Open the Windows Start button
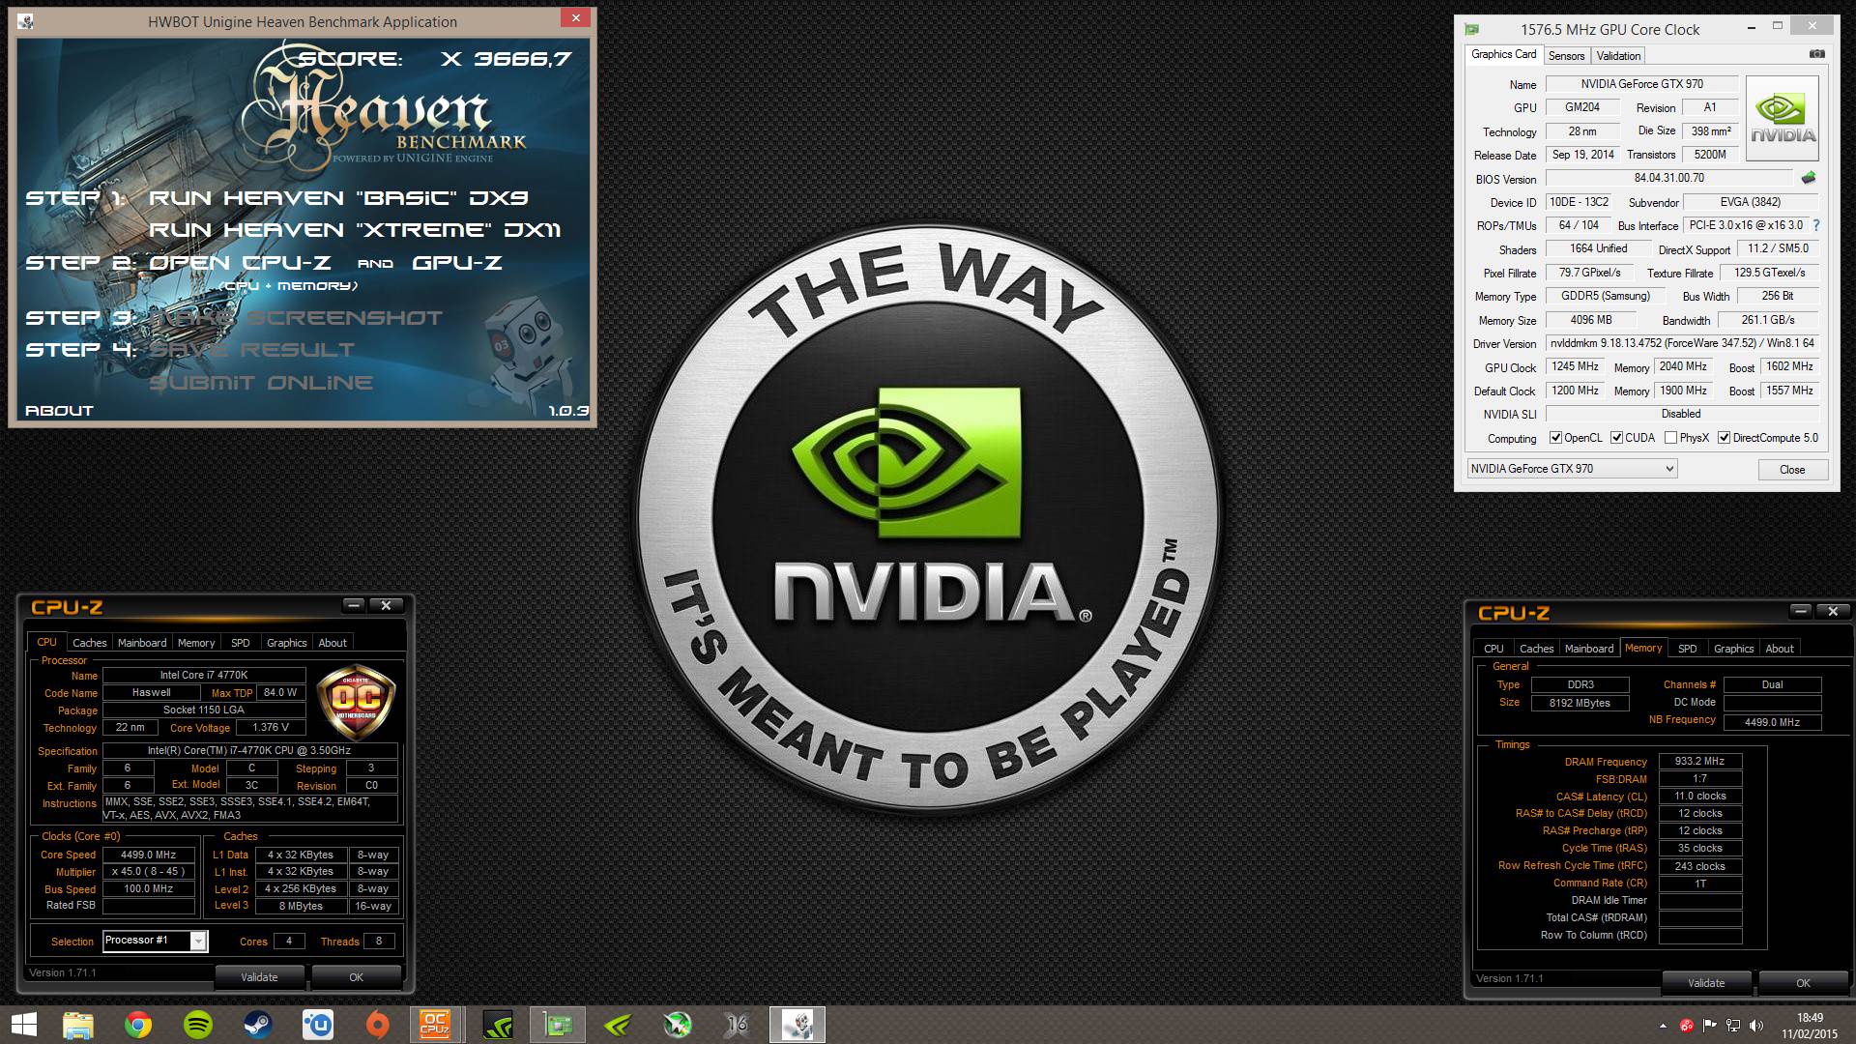This screenshot has width=1856, height=1044. tap(24, 1025)
